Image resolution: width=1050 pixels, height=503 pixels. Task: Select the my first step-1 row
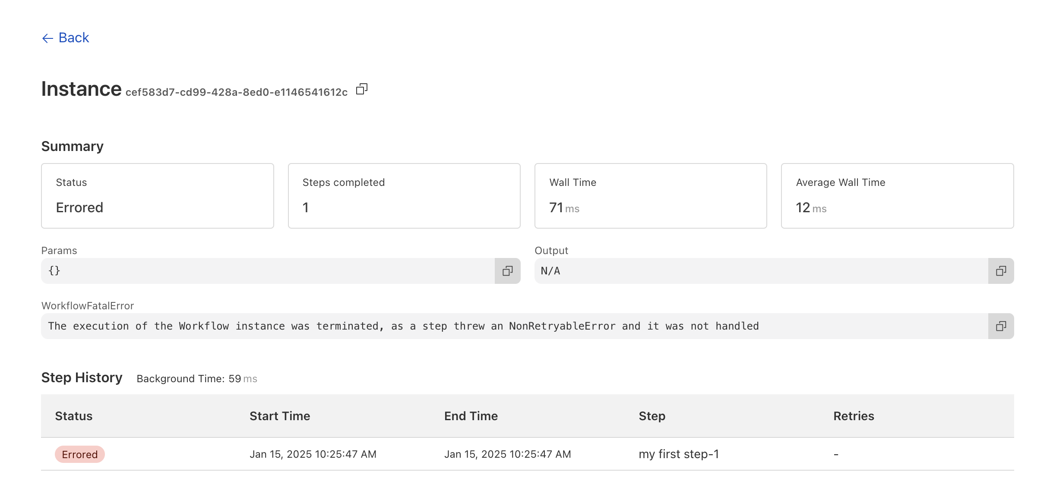click(x=679, y=454)
